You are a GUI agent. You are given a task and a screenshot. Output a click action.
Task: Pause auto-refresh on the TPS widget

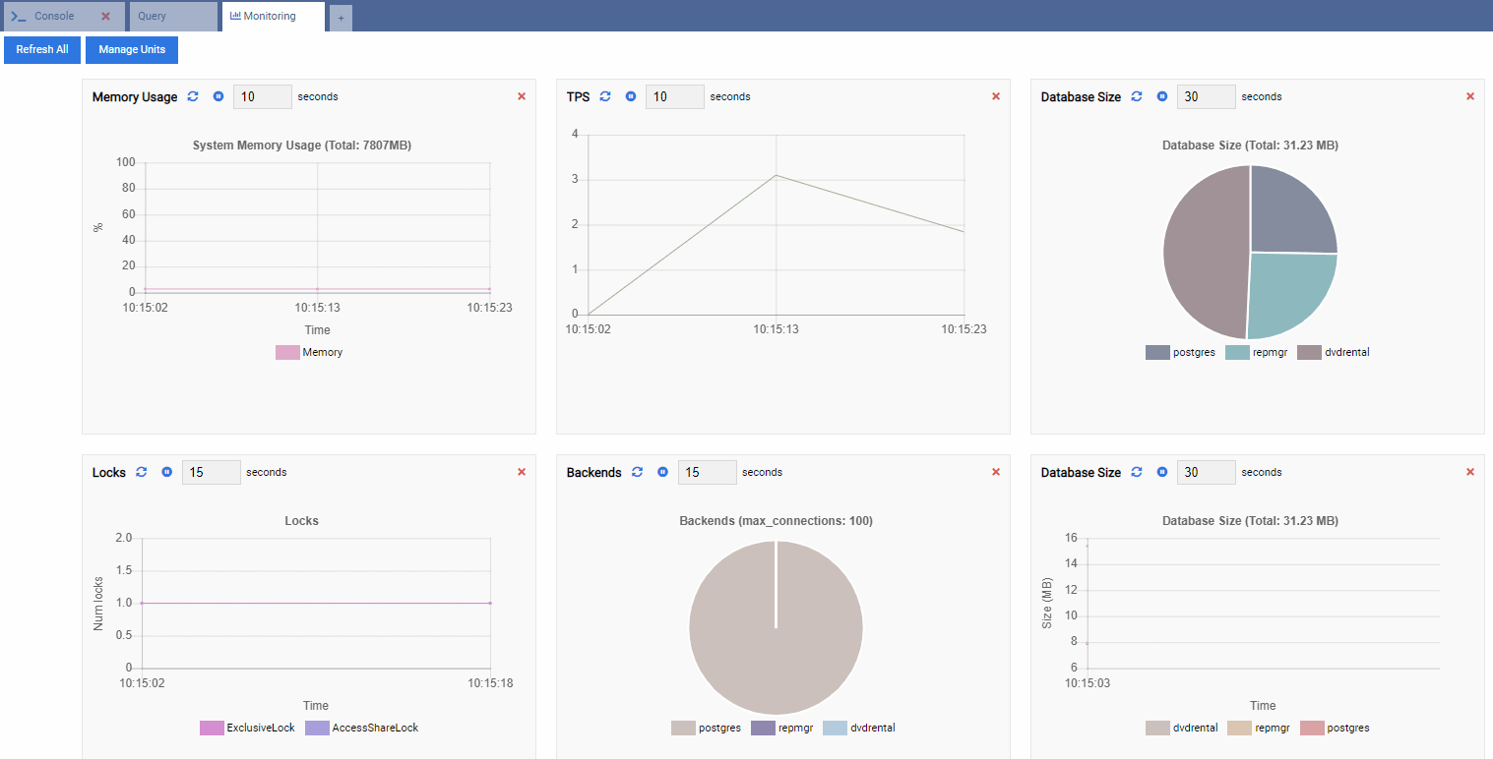click(x=631, y=96)
